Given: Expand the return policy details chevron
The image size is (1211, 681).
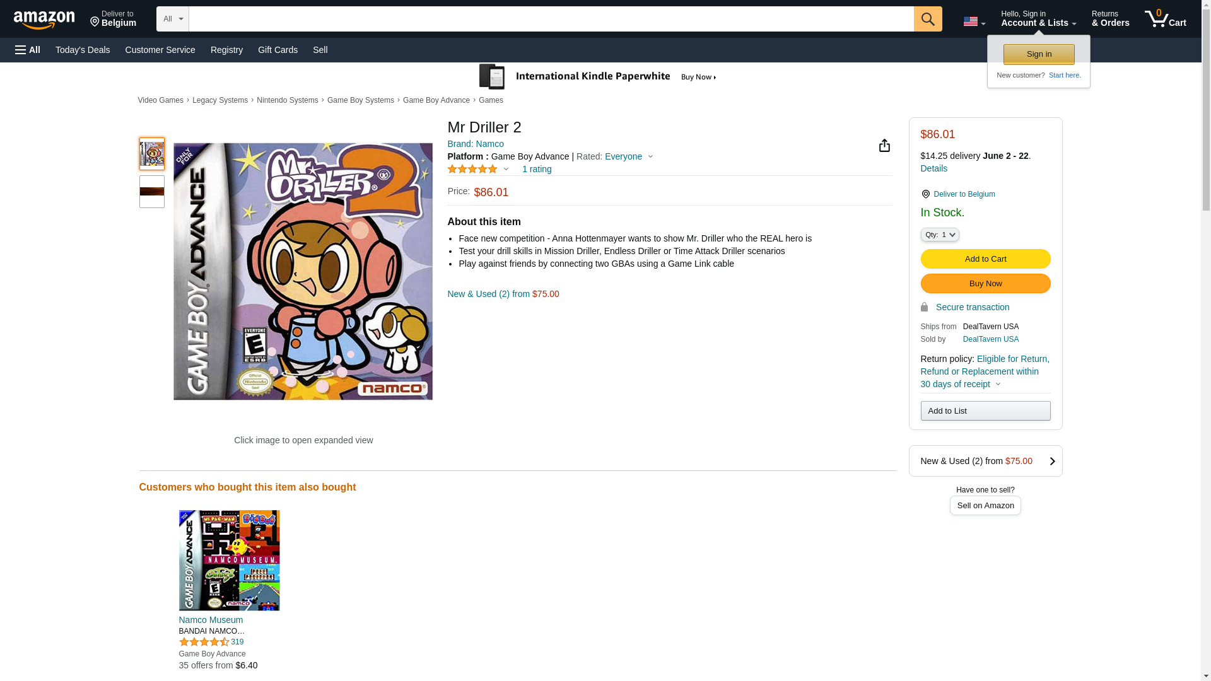Looking at the screenshot, I should pyautogui.click(x=998, y=384).
